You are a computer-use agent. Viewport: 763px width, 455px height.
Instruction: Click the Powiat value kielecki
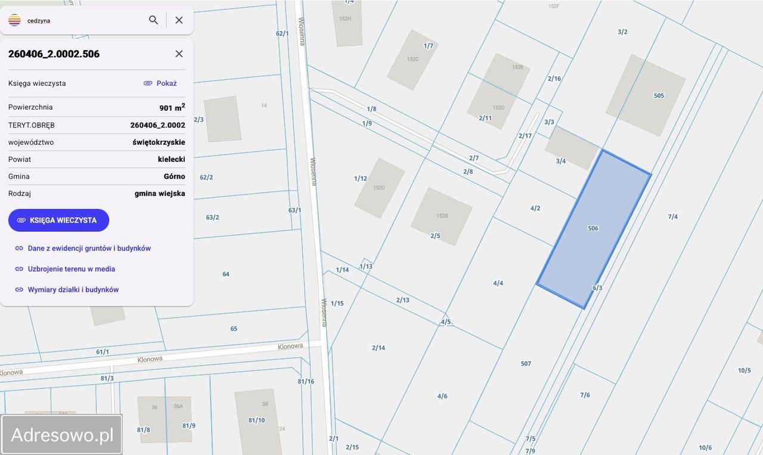[172, 160]
